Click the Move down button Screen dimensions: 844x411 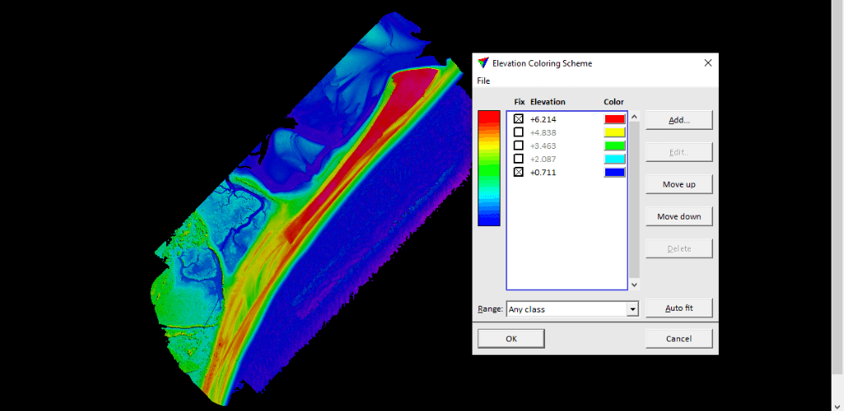[678, 216]
